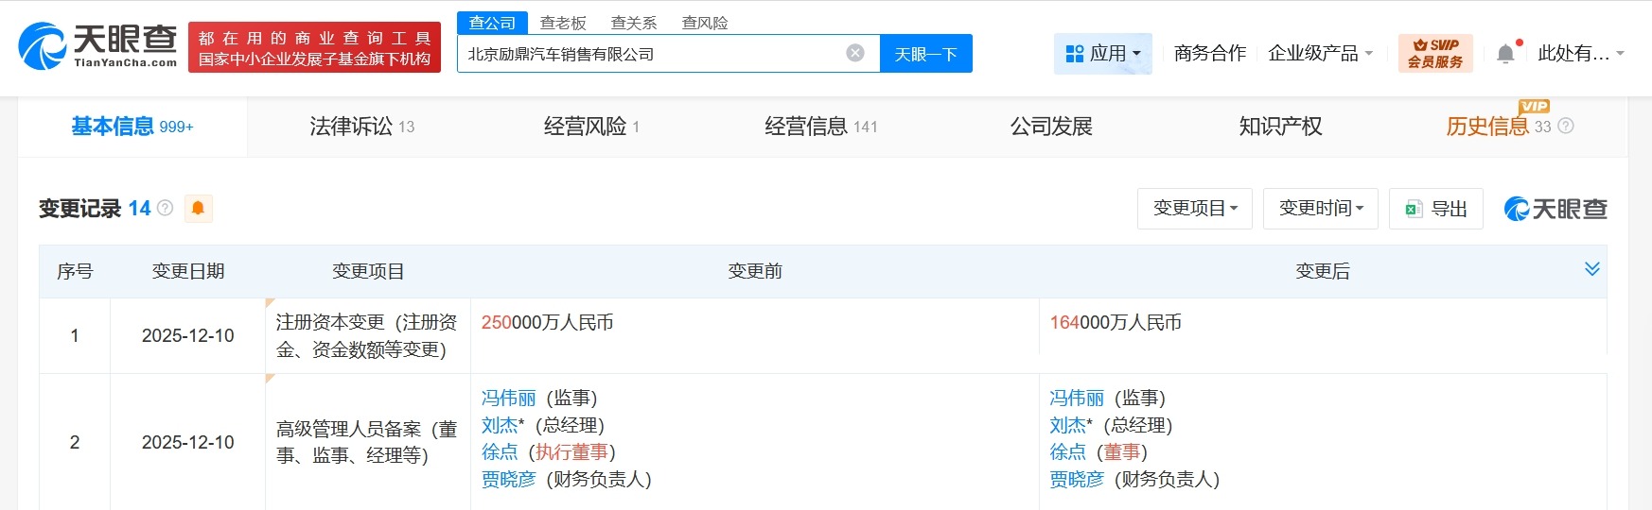Expand table rows with double chevron
This screenshot has height=510, width=1652.
1591,269
